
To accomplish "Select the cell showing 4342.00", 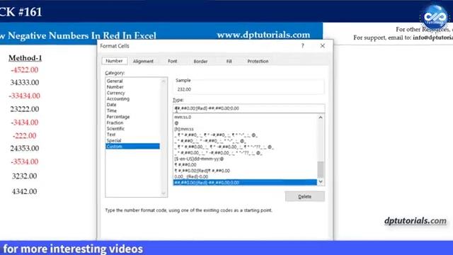I will pyautogui.click(x=24, y=192).
